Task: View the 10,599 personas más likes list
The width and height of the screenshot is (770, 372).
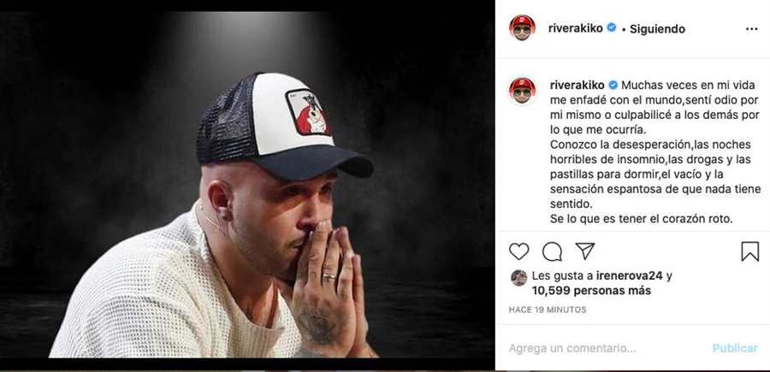Action: pos(591,291)
